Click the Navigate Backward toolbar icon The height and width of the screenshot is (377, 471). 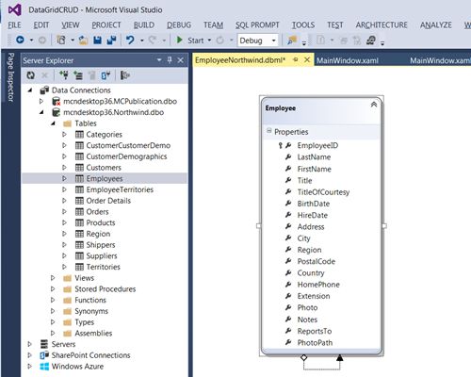pyautogui.click(x=20, y=40)
